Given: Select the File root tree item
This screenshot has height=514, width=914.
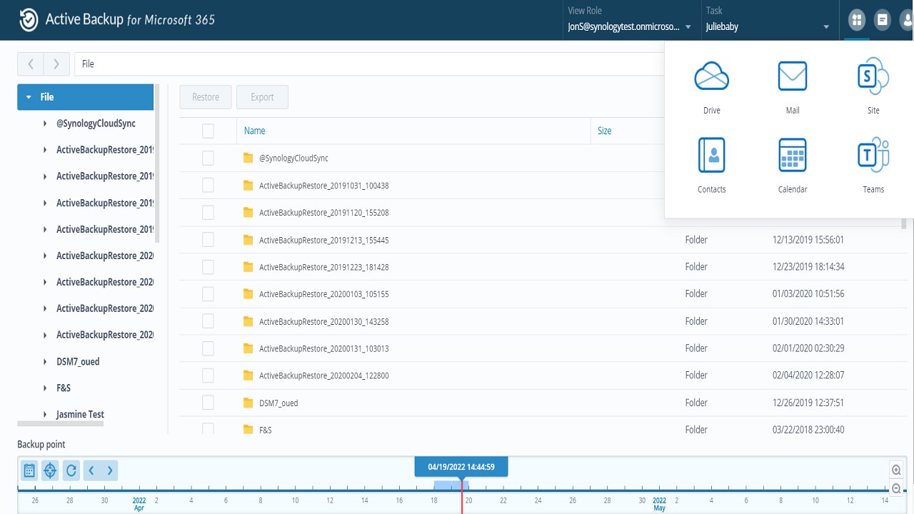Looking at the screenshot, I should coord(86,97).
